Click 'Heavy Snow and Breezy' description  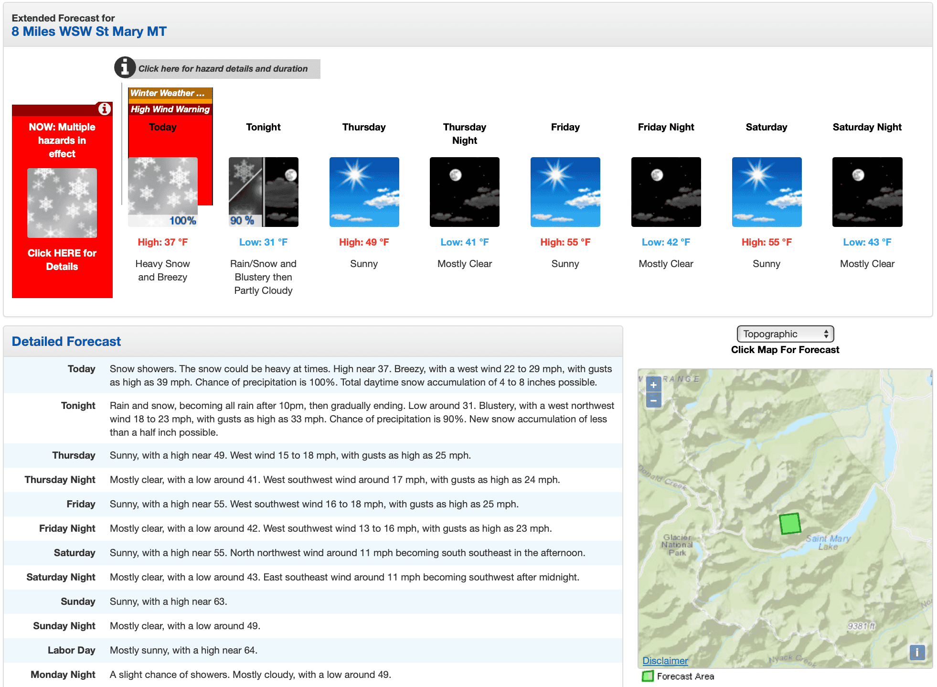tap(163, 270)
